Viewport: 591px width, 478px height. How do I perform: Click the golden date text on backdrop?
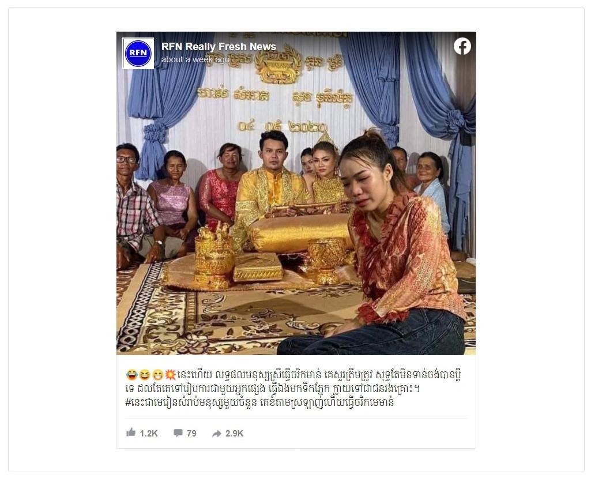pyautogui.click(x=283, y=126)
